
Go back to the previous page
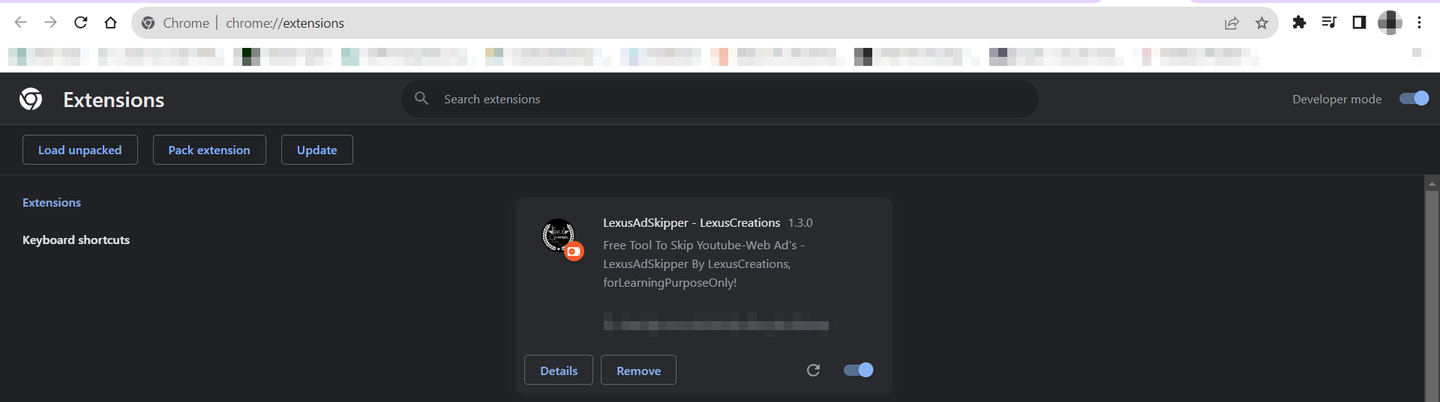(21, 23)
